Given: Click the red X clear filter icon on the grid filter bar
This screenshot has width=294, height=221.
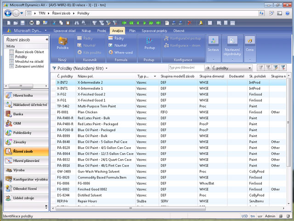Looking at the screenshot, I should [283, 68].
